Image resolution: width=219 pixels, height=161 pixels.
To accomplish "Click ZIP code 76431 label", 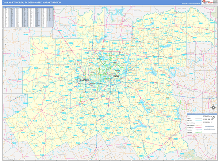I will 58,45.
